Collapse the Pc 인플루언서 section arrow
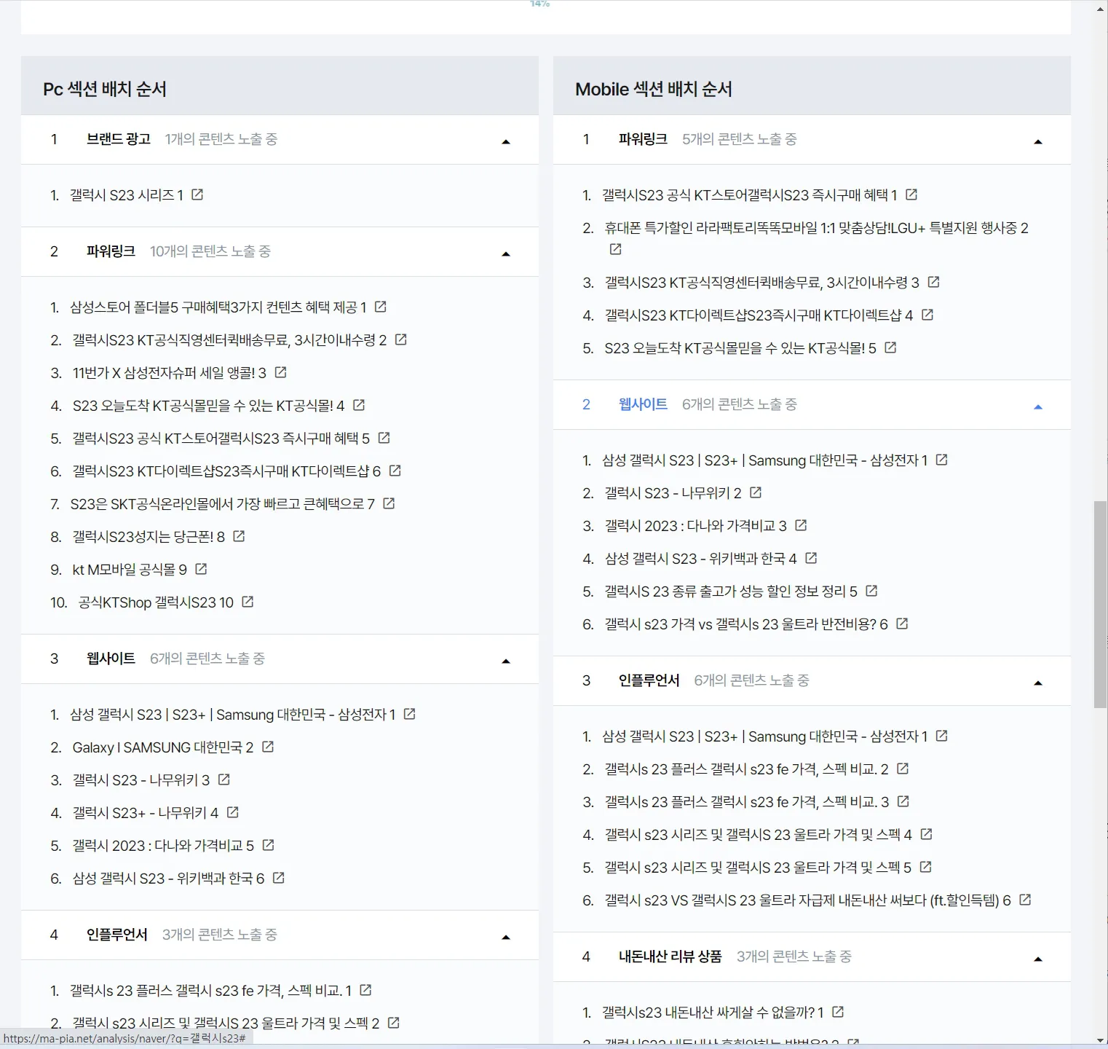 coord(506,937)
